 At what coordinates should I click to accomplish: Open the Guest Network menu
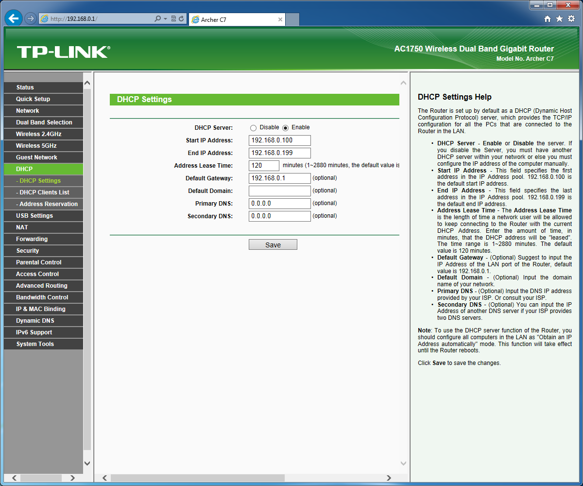coord(43,157)
